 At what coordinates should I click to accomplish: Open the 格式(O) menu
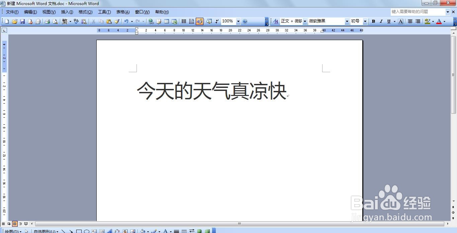coord(85,12)
